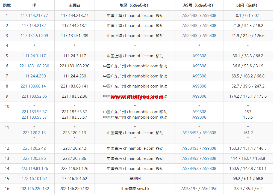Screen dimensions: 274x195
Task: Click the blue 117.144.213.1 IP link
Action: 34,26
